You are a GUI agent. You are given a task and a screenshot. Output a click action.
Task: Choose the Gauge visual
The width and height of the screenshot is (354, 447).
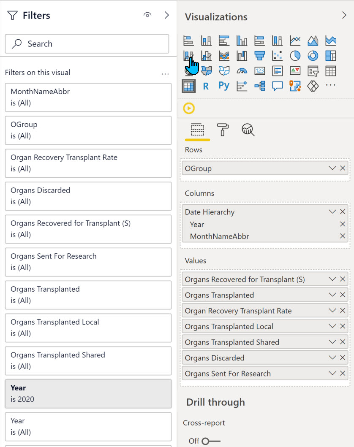click(242, 70)
